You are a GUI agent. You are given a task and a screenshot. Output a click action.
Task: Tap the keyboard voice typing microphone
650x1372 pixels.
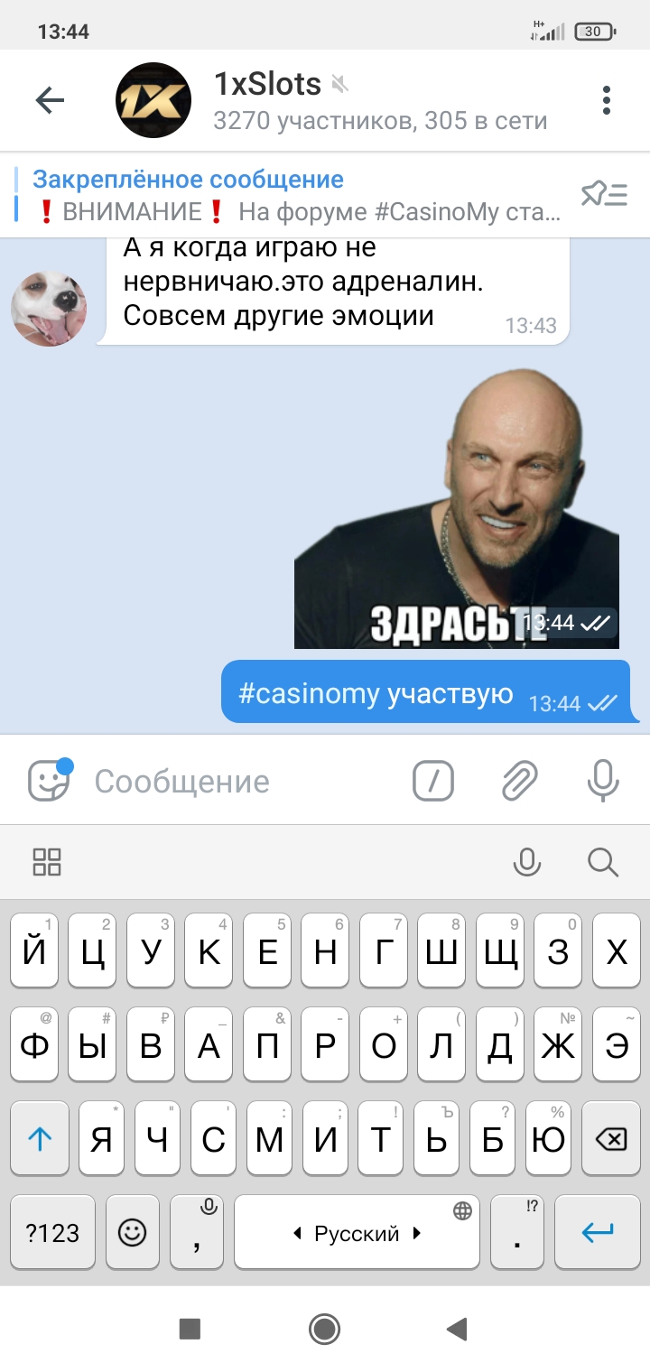(527, 862)
